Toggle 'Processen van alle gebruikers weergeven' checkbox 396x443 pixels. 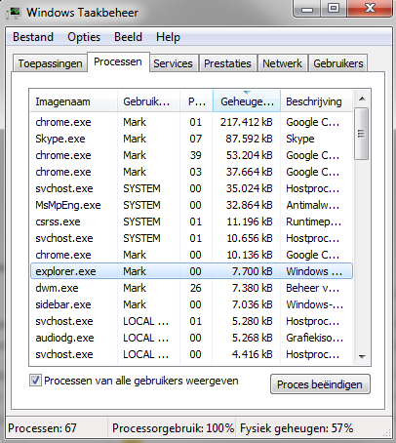35,381
